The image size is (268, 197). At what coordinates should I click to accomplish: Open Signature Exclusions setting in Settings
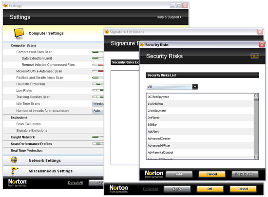pos(32,131)
